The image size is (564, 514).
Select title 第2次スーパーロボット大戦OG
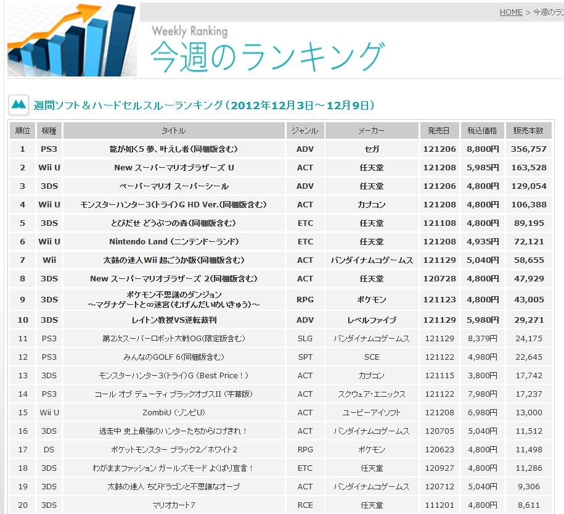tap(174, 339)
